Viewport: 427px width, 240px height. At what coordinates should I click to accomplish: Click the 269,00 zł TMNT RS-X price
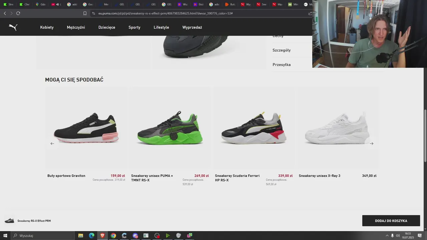(x=201, y=176)
